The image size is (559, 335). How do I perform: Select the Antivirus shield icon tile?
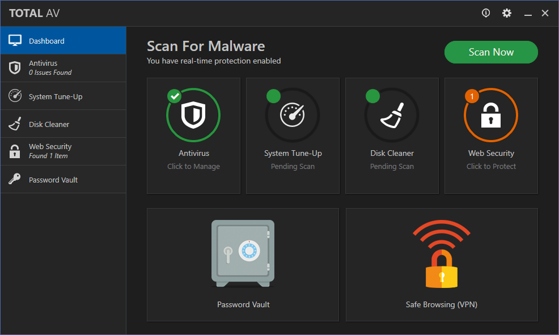coord(193,115)
